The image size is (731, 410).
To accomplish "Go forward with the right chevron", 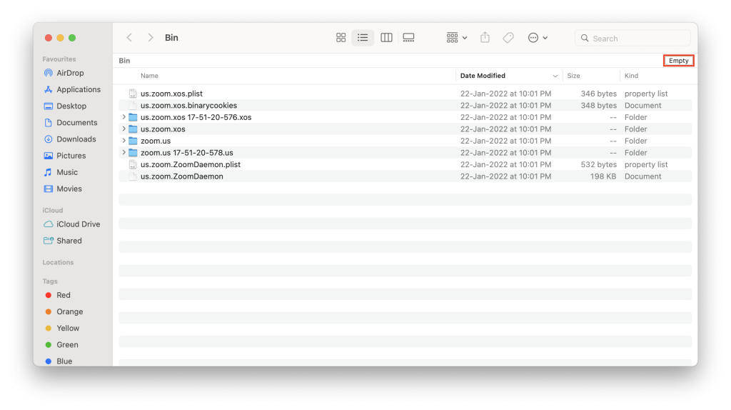I will (x=150, y=38).
